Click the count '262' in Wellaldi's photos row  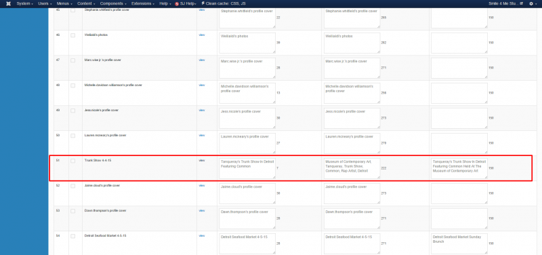coord(383,43)
